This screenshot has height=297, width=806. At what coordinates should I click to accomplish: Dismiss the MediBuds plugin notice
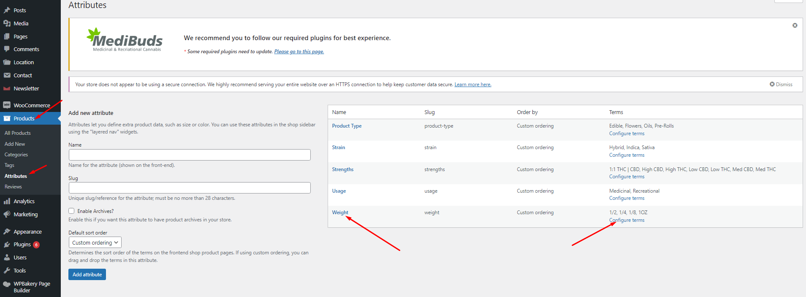tap(795, 25)
